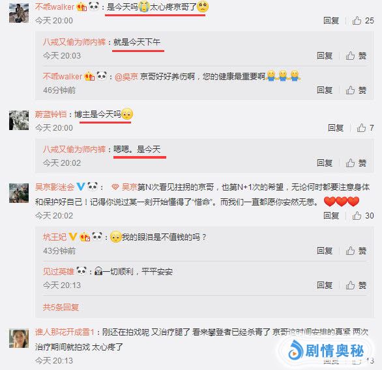The width and height of the screenshot is (382, 370).
Task: Reply to 蔚蓝铃铛's comment
Action: pos(336,128)
